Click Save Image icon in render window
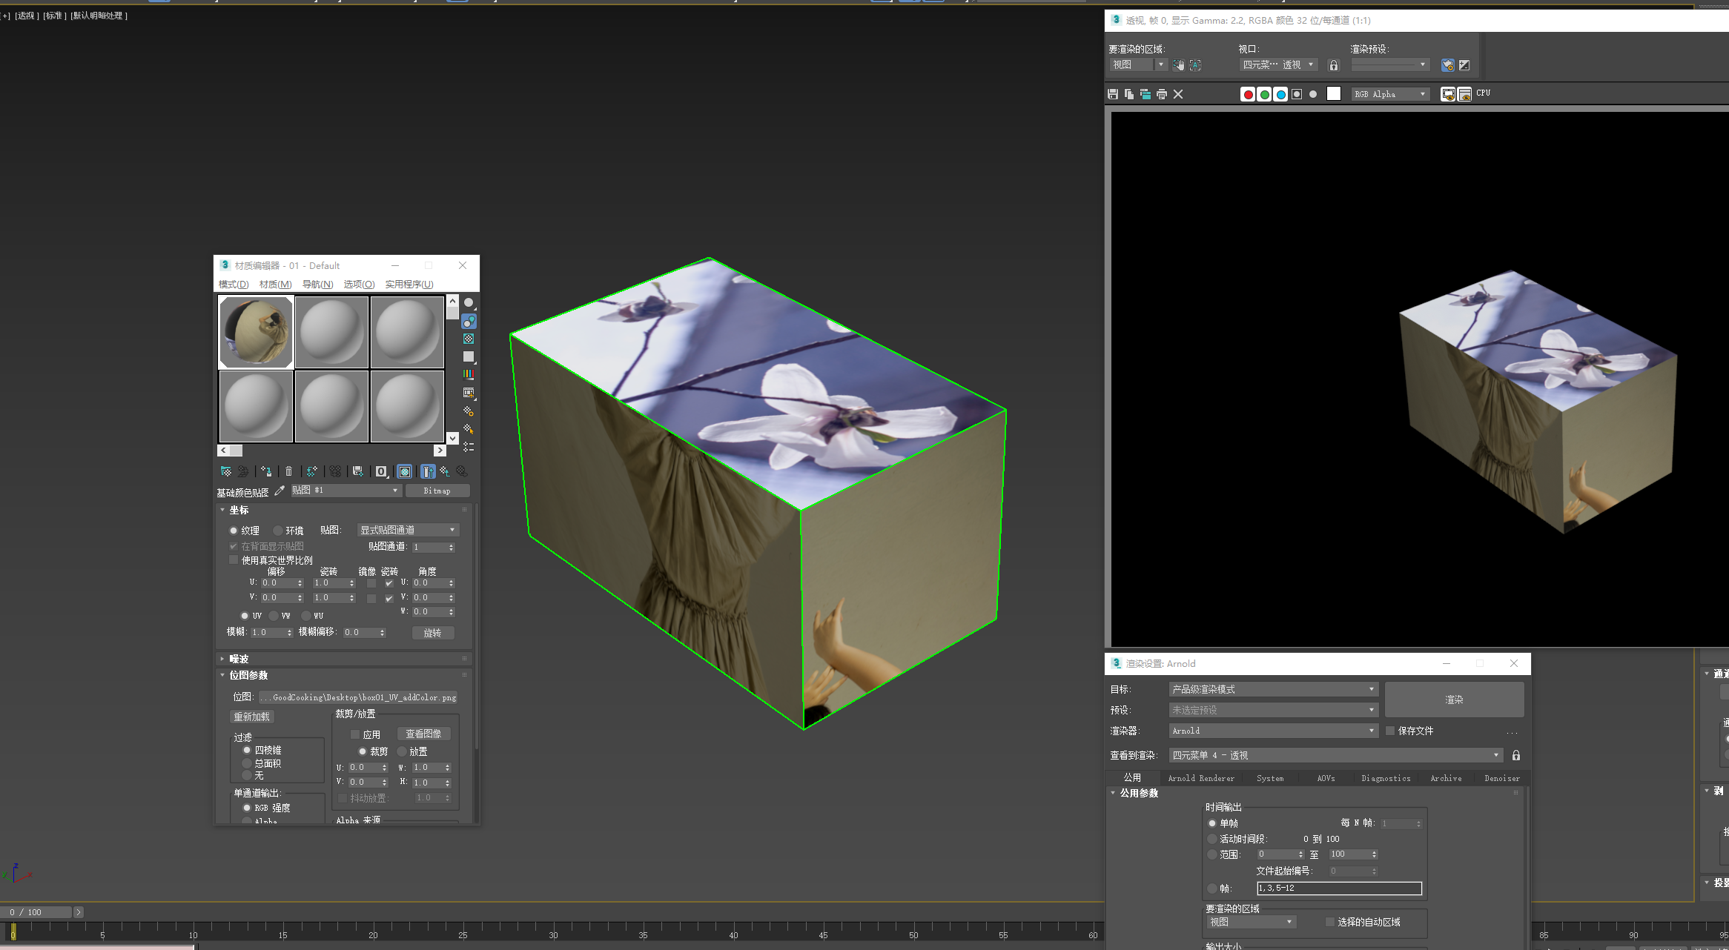This screenshot has height=950, width=1729. click(x=1113, y=94)
